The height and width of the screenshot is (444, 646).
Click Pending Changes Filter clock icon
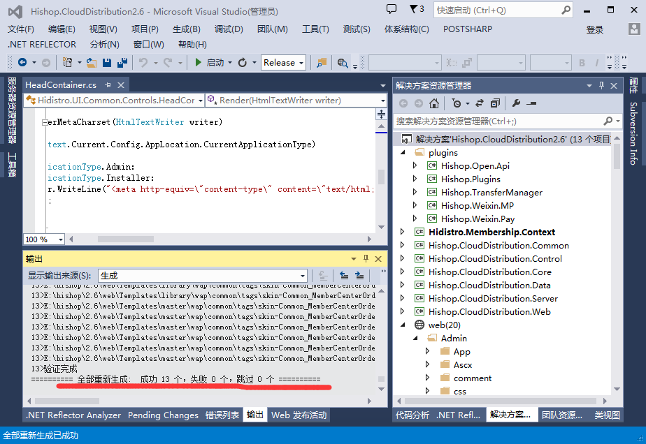coord(457,103)
